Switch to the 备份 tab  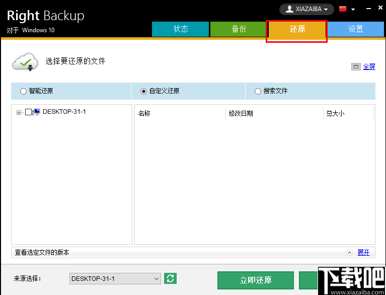[239, 29]
